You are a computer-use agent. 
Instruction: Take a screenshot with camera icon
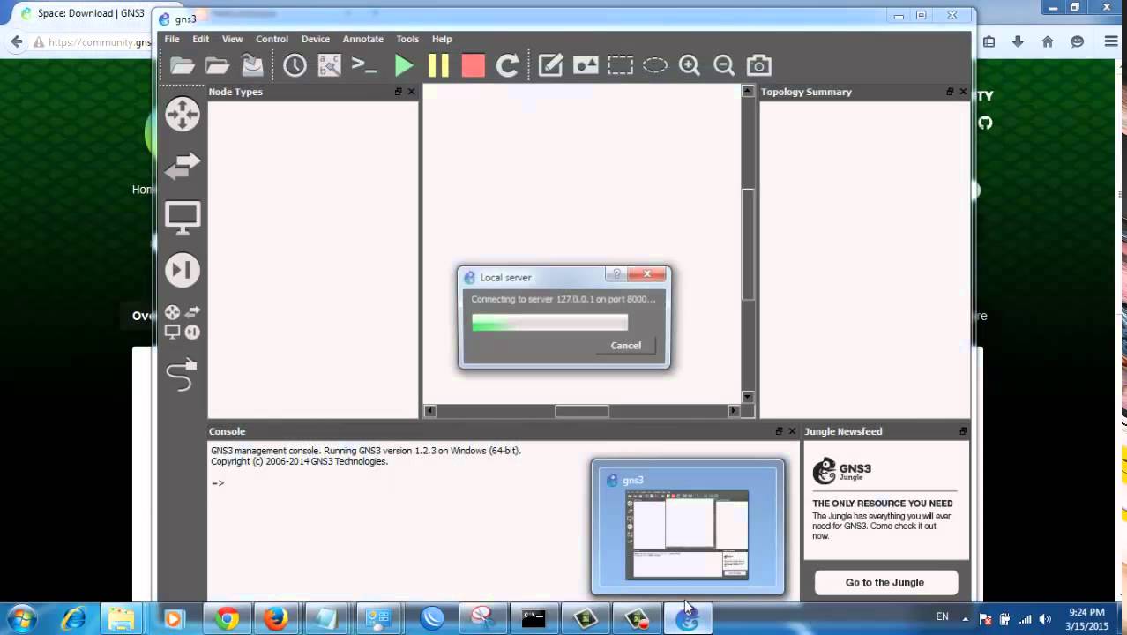tap(758, 65)
